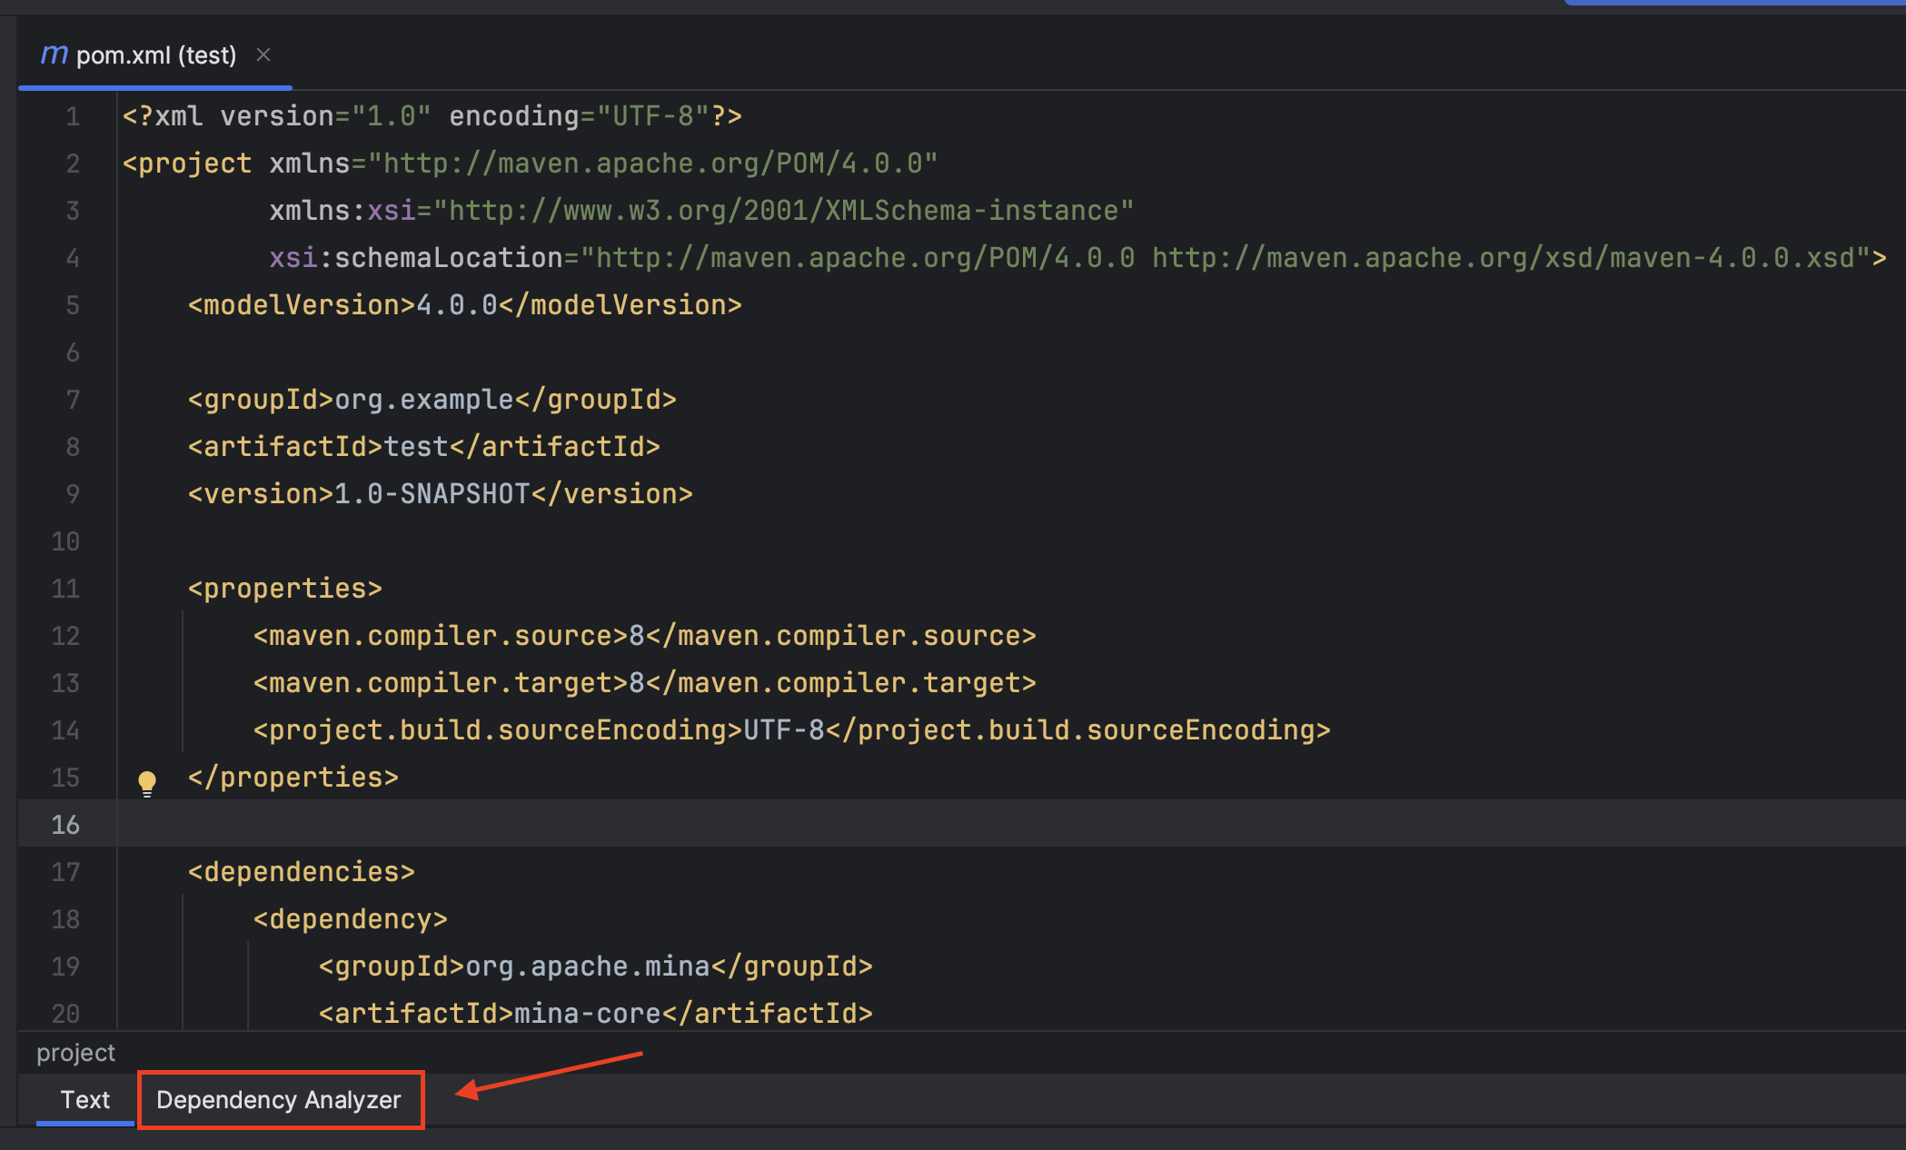Screen dimensions: 1906x1150
Task: Place cursor in the modelVersion 4.0.0 value
Action: (x=456, y=305)
